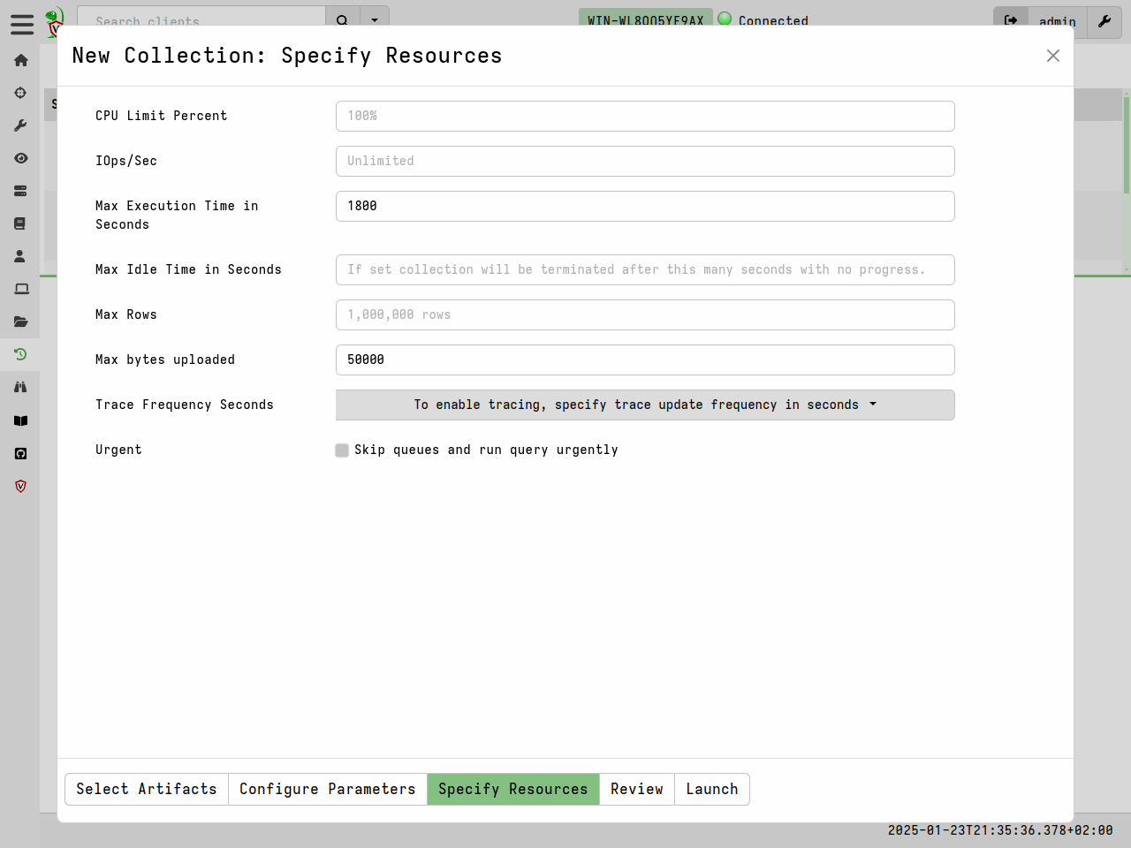Open Server Events with the server-stack icon
This screenshot has height=848, width=1131.
(x=20, y=191)
